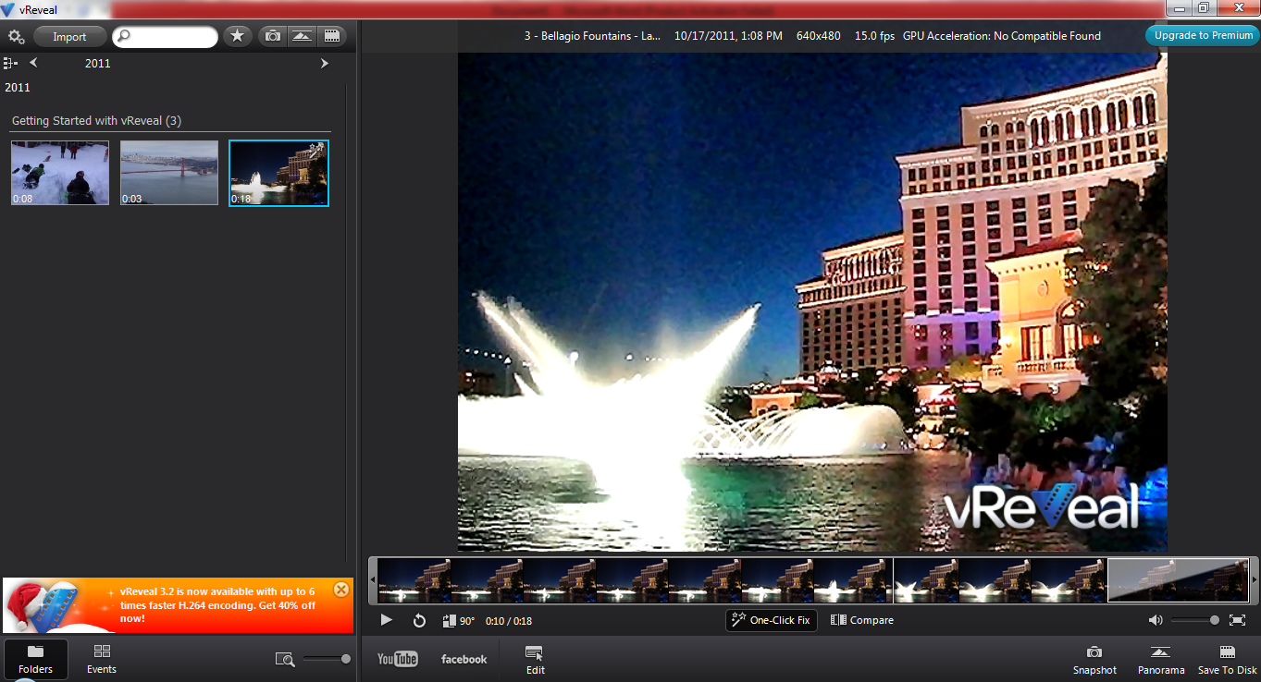Click the '10/17/2011, 1:08 PM' date text
This screenshot has height=682, width=1261.
point(728,36)
